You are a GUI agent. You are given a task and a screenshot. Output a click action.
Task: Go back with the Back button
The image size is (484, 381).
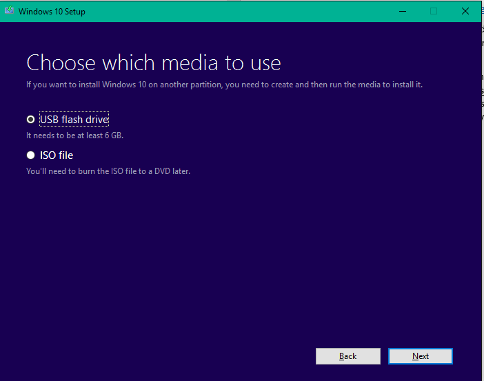348,356
